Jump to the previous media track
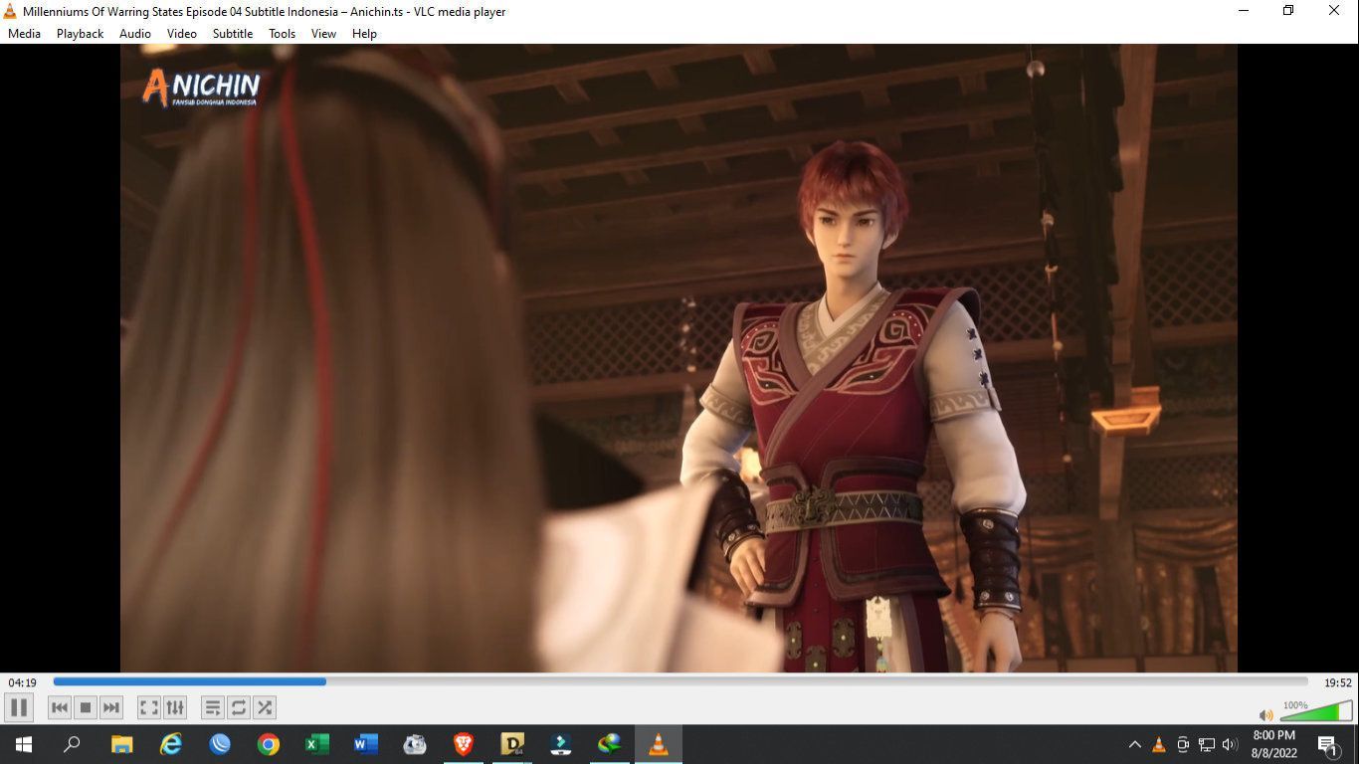The image size is (1359, 764). tap(60, 707)
